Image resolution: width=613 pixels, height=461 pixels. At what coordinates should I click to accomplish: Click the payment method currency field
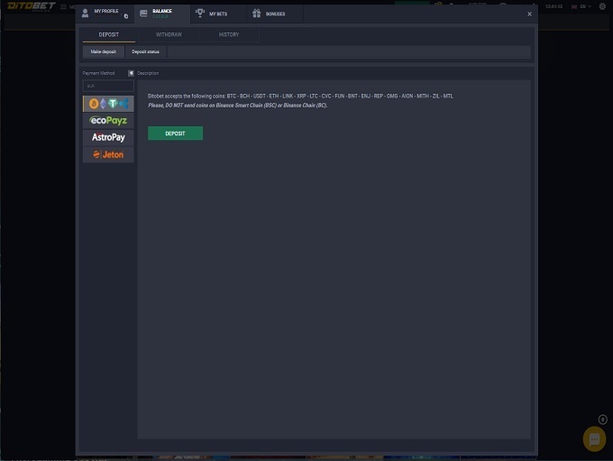[x=108, y=86]
